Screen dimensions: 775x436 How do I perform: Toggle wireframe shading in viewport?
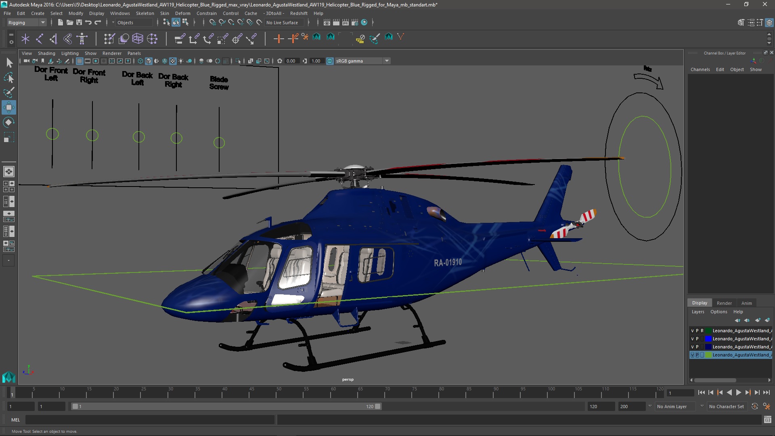[x=140, y=61]
